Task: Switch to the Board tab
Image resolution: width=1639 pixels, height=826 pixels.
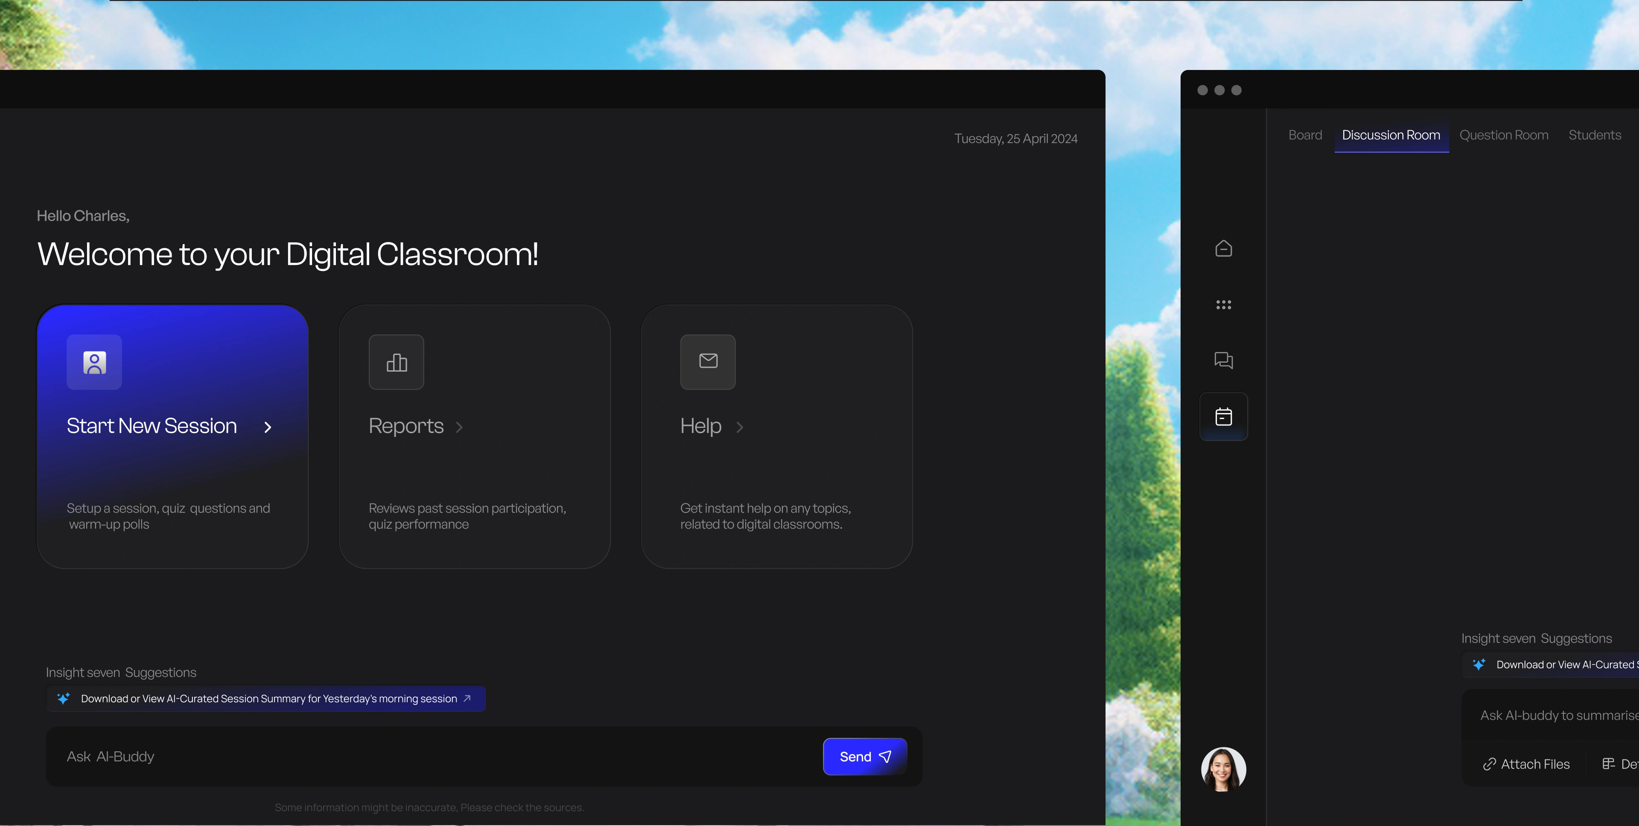Action: pyautogui.click(x=1305, y=135)
